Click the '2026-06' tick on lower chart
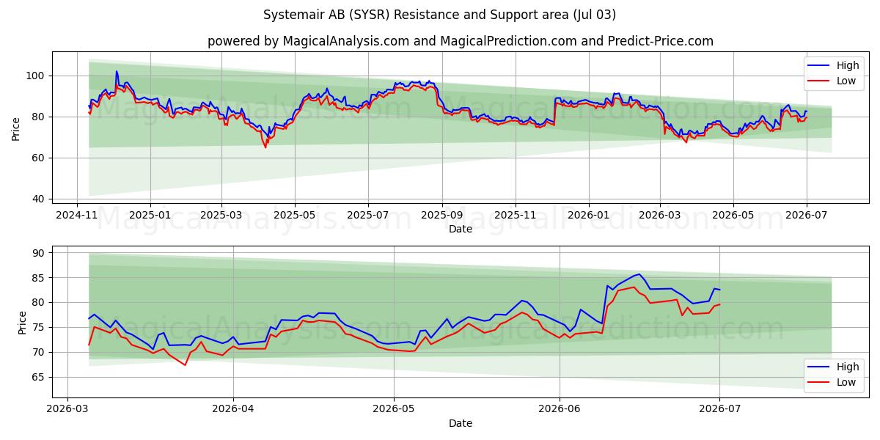880x440 pixels. pos(560,409)
